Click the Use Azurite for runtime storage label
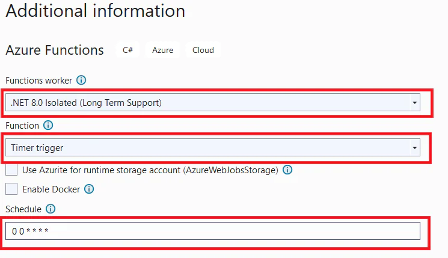448x258 pixels. tap(150, 170)
